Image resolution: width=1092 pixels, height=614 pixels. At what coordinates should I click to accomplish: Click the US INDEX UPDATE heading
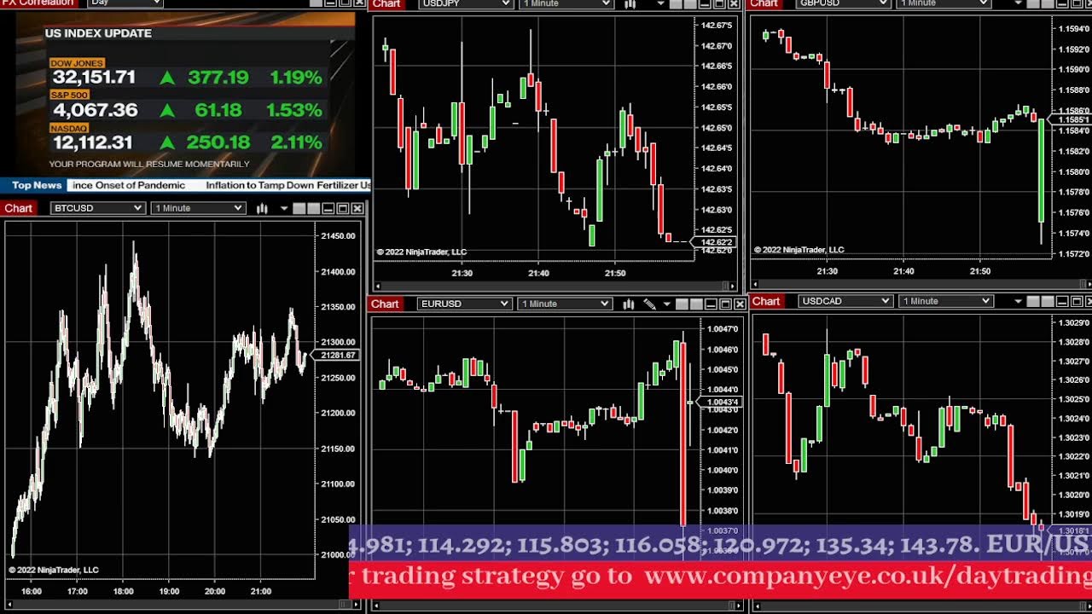pos(98,33)
